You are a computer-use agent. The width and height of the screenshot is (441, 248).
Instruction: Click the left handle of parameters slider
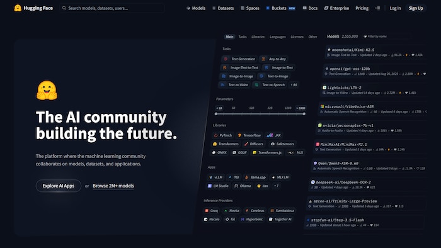pos(216,114)
